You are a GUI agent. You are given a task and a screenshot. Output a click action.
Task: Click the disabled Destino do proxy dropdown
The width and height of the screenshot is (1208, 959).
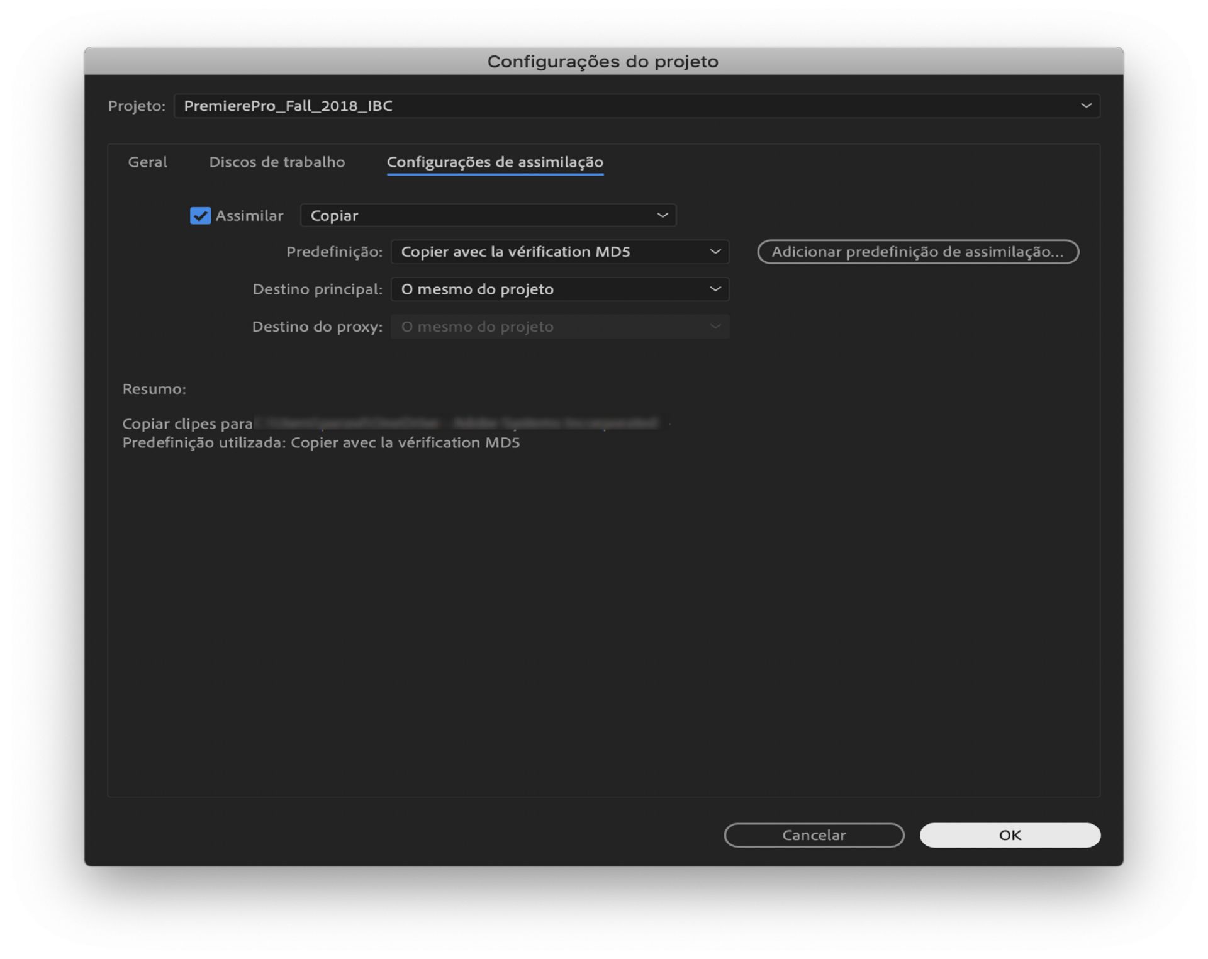click(x=559, y=327)
